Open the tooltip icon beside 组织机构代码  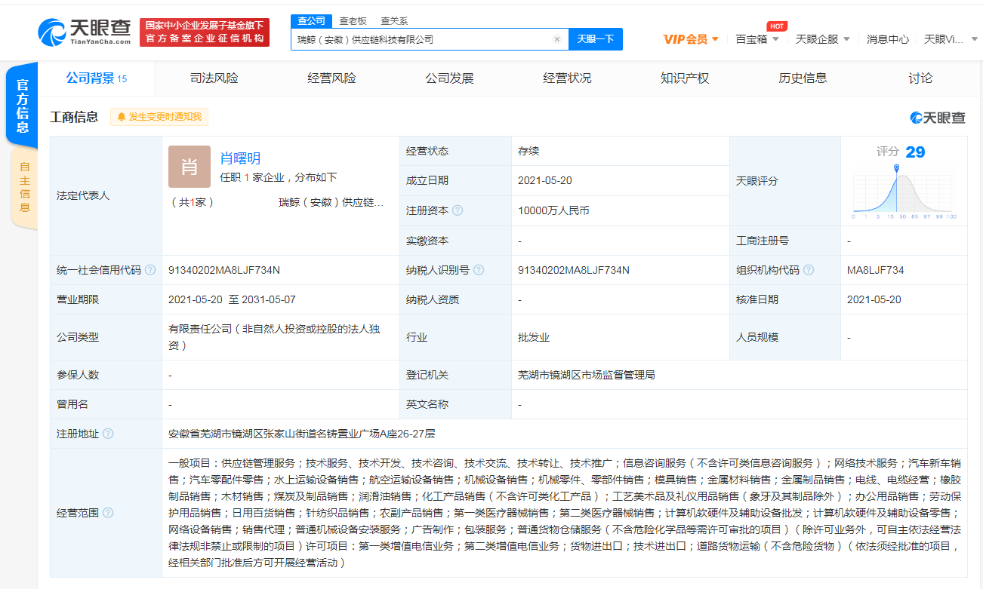pyautogui.click(x=807, y=269)
